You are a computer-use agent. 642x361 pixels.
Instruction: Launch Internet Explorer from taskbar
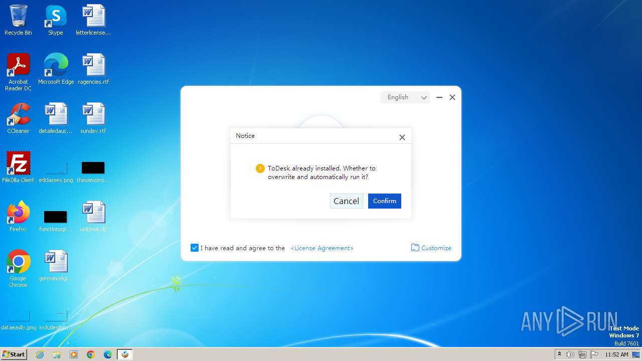(x=40, y=354)
